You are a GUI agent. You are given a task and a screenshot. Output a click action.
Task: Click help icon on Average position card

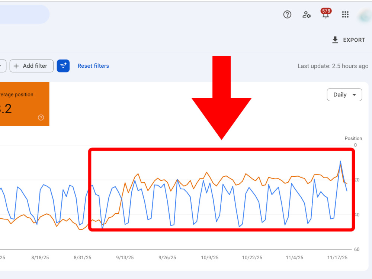click(x=41, y=118)
